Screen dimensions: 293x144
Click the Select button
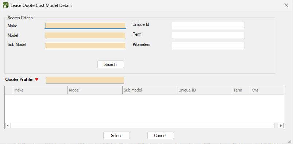(116, 136)
